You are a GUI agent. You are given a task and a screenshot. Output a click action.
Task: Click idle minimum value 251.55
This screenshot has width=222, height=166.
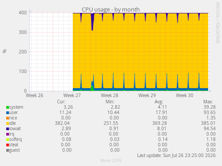[111, 123]
